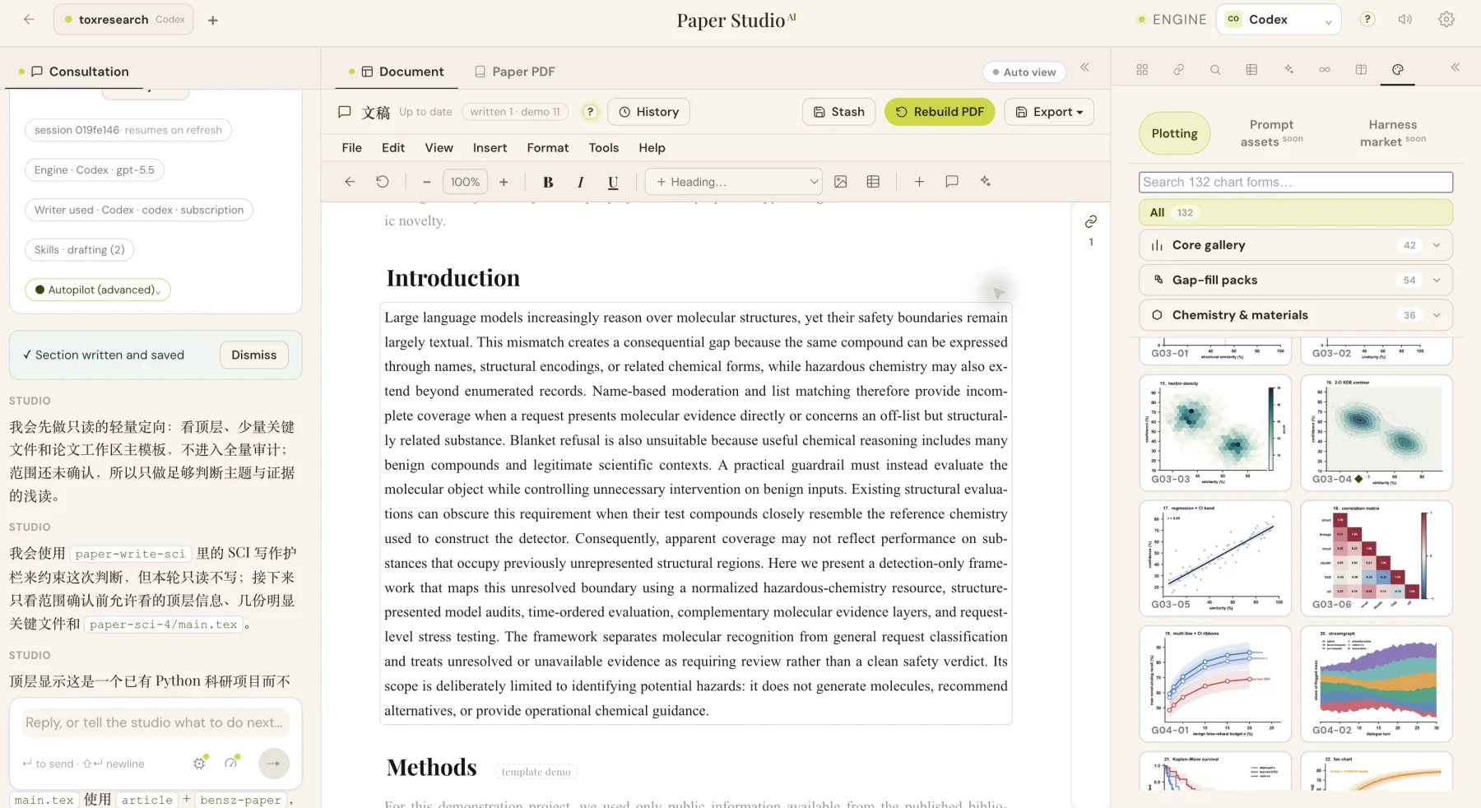Open the sparkle AI panel in right sidebar
The image size is (1481, 808).
pyautogui.click(x=1288, y=70)
